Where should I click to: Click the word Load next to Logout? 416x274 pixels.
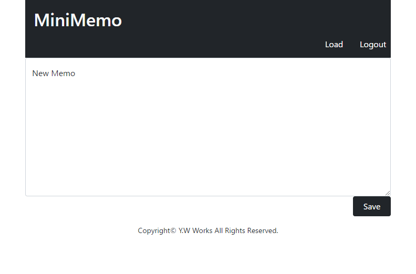pyautogui.click(x=334, y=44)
